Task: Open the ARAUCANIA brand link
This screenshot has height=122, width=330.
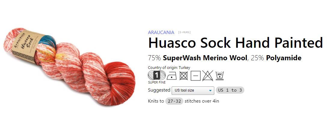Action: tap(161, 33)
